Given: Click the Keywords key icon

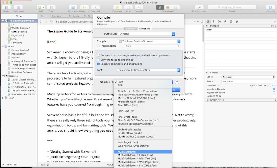Looking at the screenshot, I should (84, 7).
